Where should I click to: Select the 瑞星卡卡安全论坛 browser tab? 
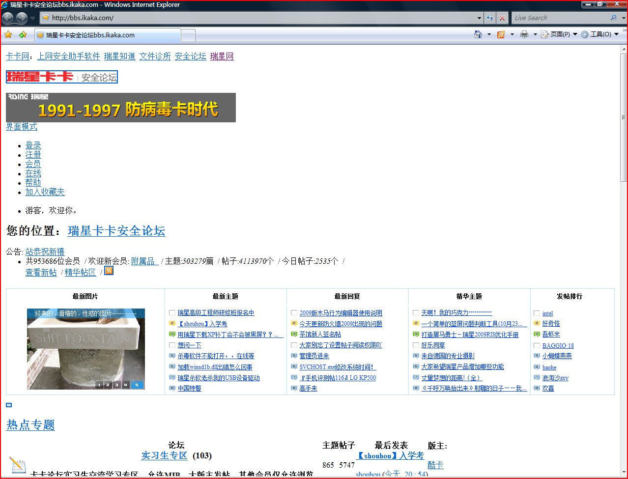pyautogui.click(x=108, y=35)
